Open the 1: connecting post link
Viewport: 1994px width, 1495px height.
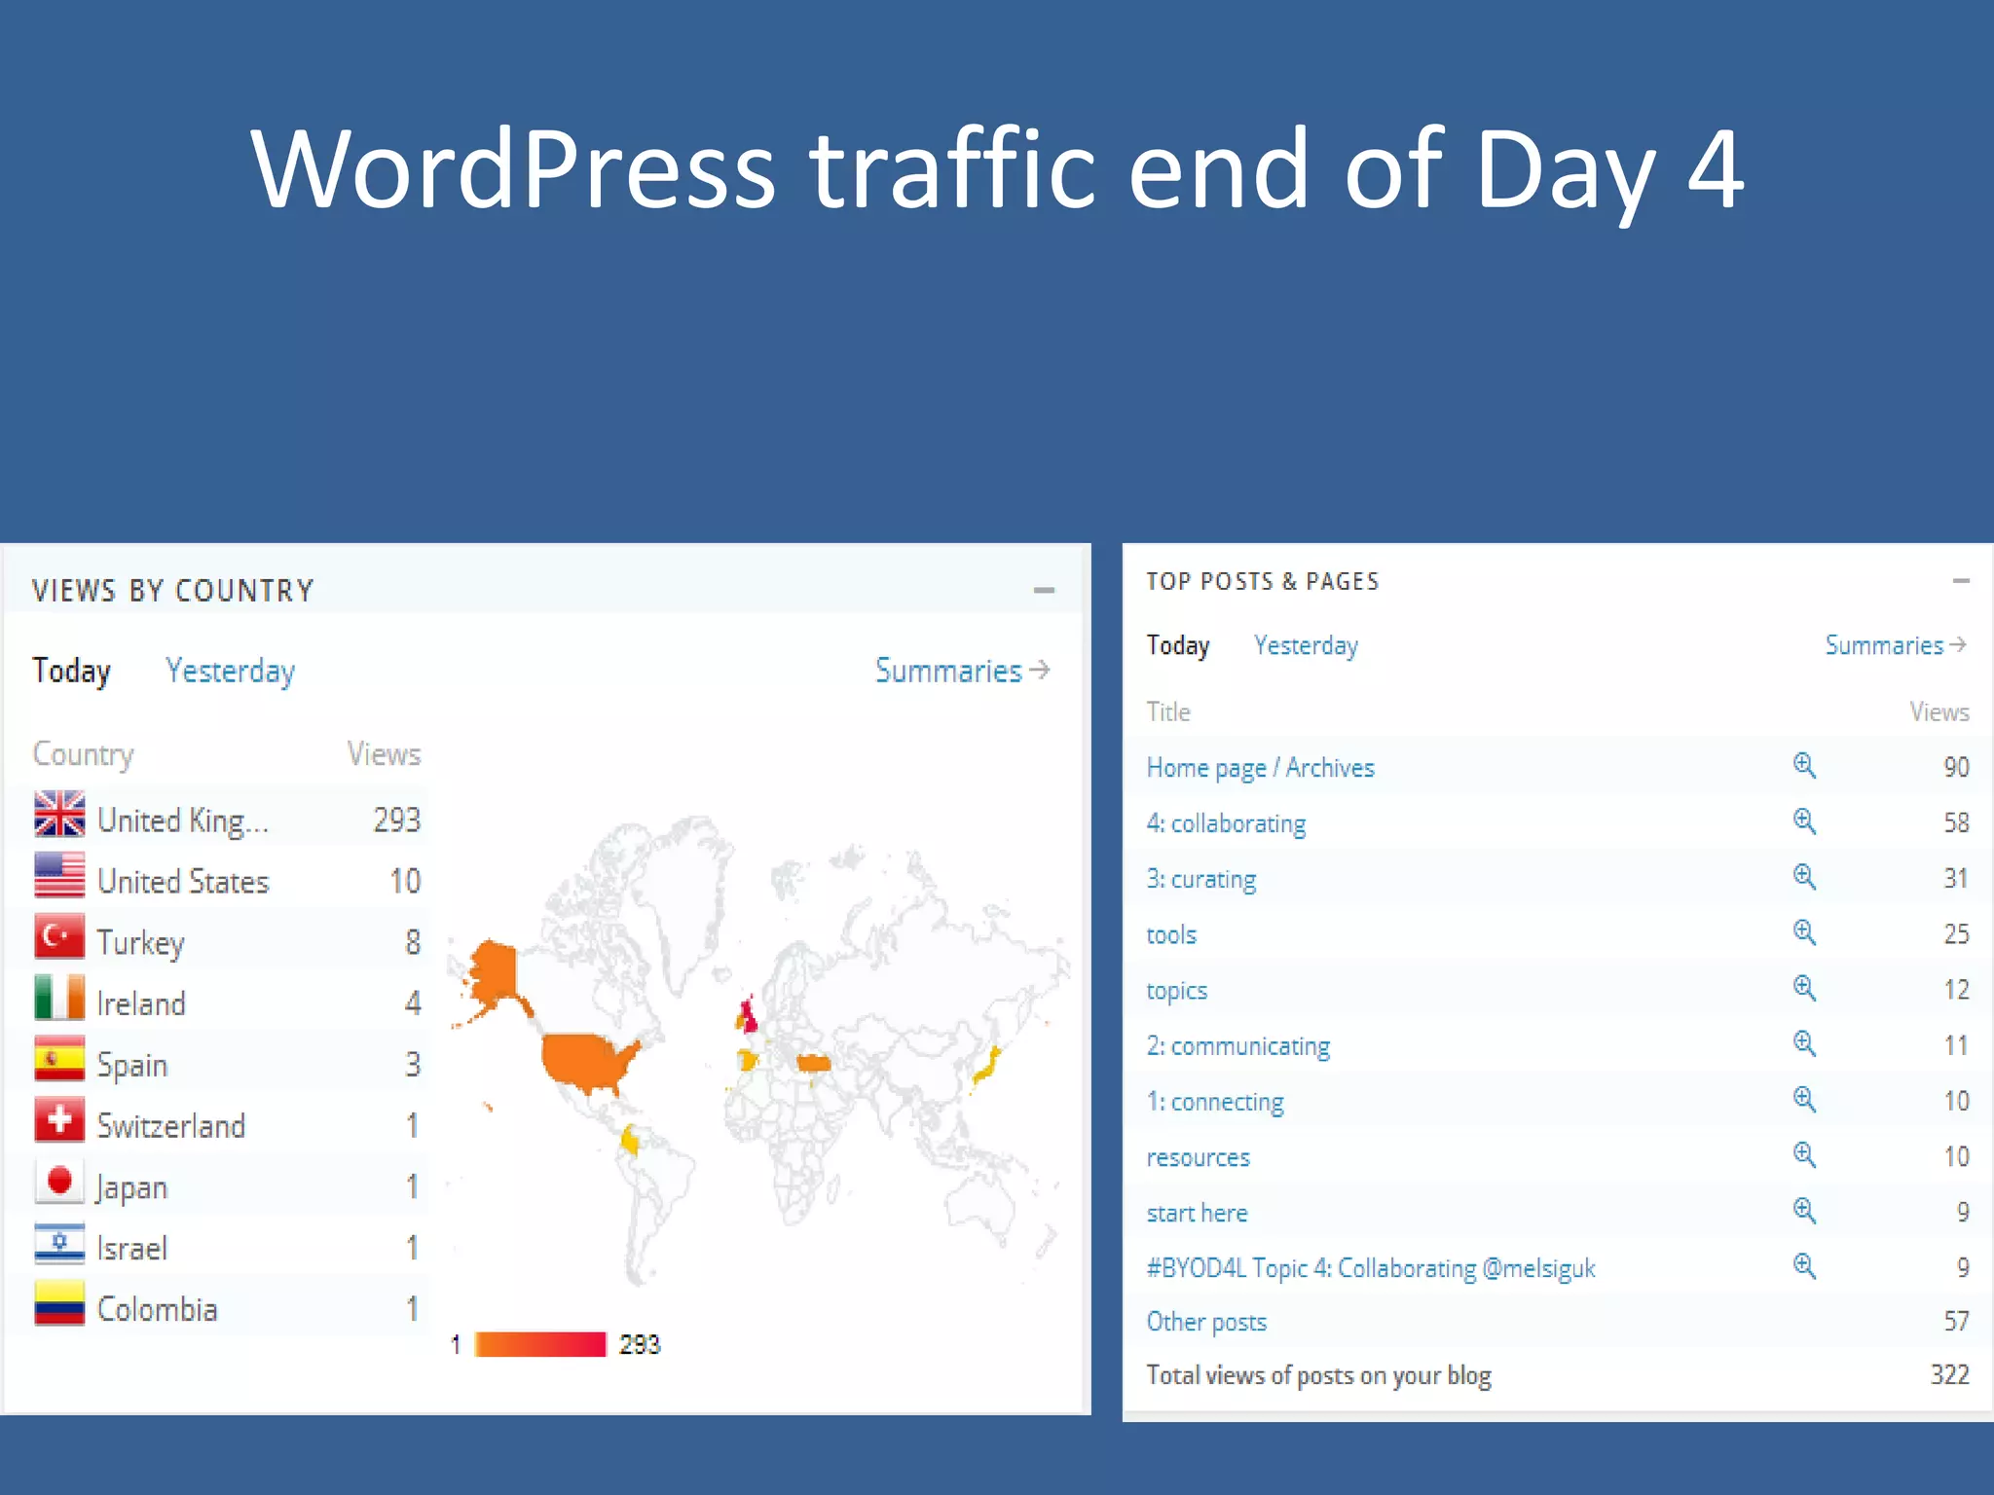pos(1215,1102)
